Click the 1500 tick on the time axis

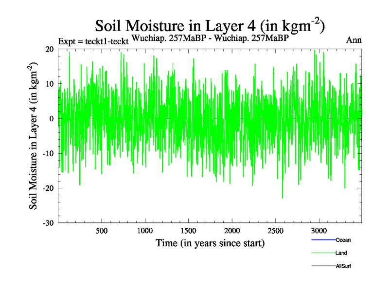click(188, 230)
